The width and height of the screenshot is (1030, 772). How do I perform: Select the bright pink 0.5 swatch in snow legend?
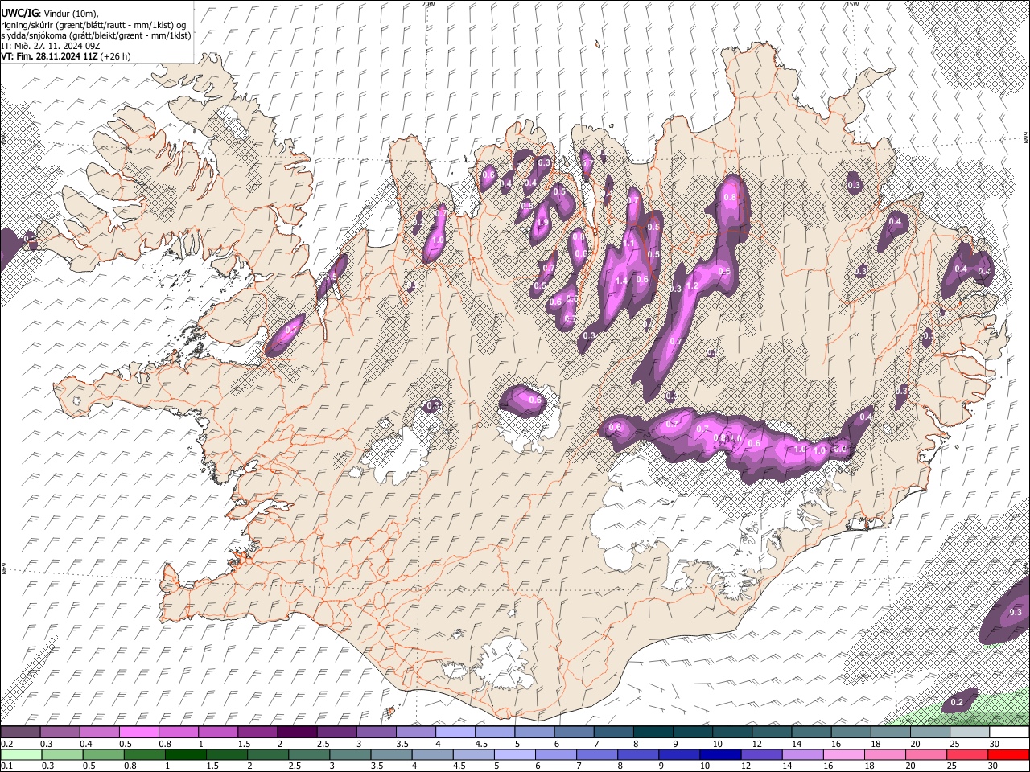tap(138, 733)
